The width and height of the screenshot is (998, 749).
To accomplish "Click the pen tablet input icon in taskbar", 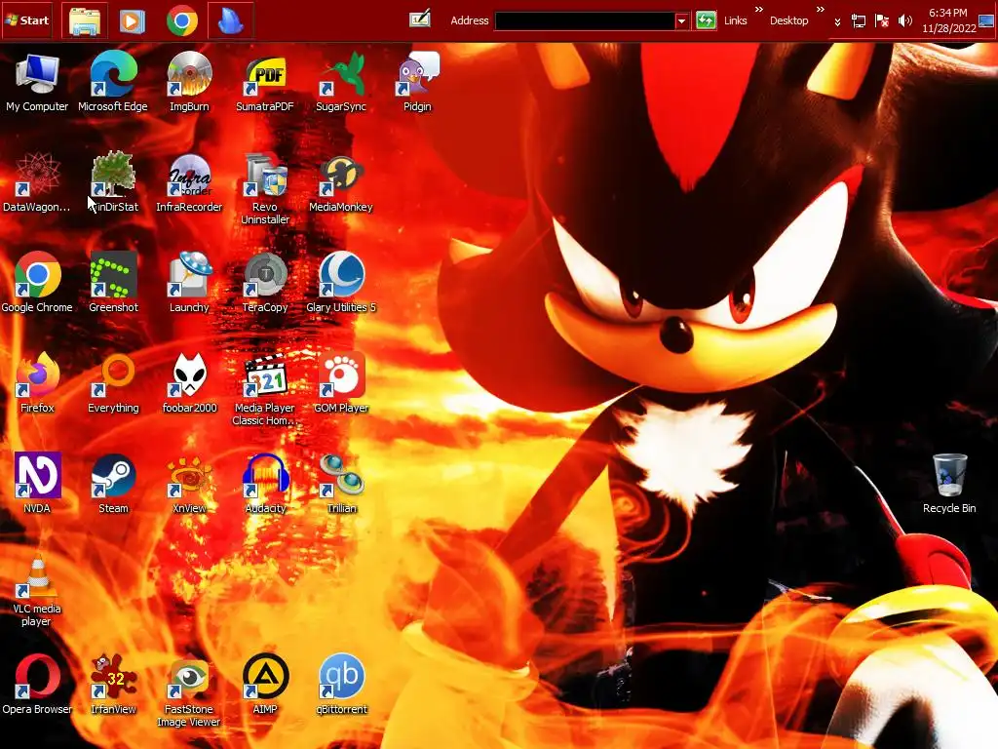I will 420,20.
